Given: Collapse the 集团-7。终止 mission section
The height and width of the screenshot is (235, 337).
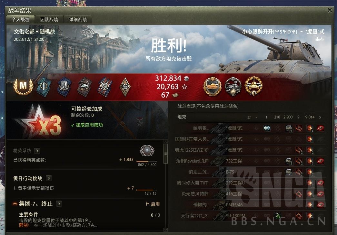Looking at the screenshot, I should click(x=15, y=204).
